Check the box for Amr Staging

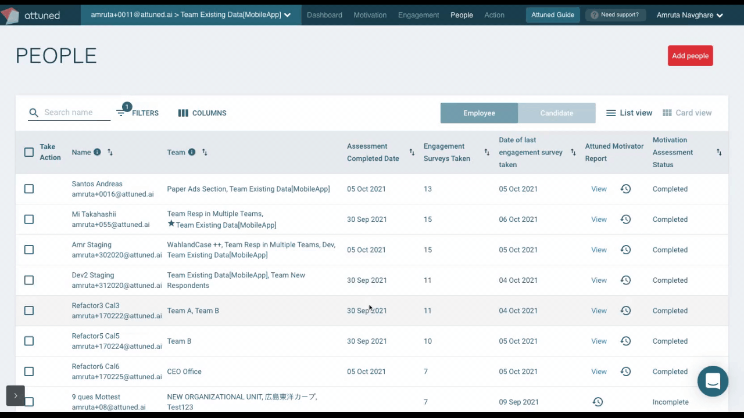pos(29,250)
